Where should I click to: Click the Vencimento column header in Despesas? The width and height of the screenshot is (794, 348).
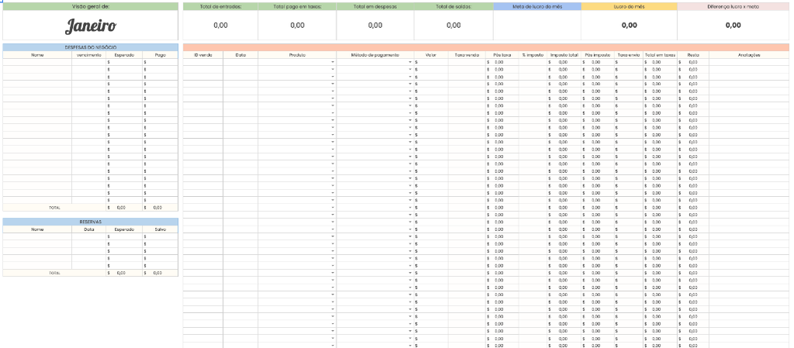89,55
